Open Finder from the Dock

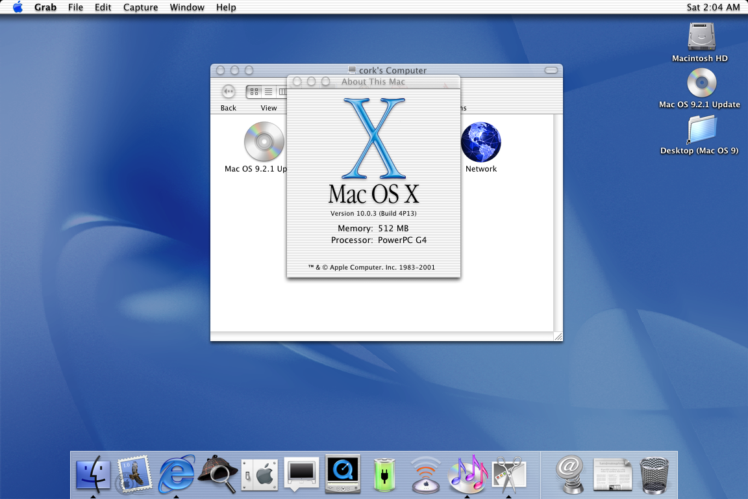point(93,475)
